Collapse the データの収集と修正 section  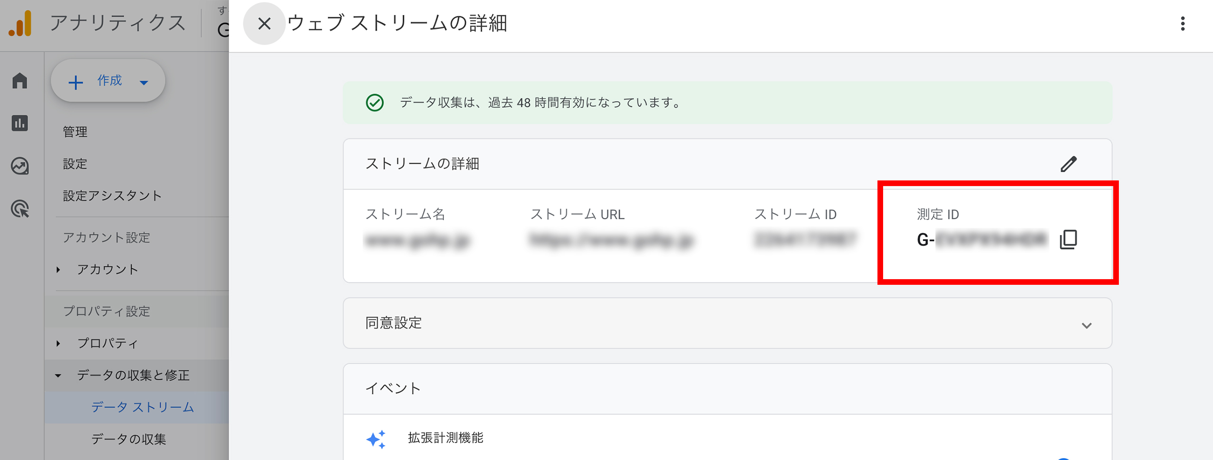click(58, 375)
